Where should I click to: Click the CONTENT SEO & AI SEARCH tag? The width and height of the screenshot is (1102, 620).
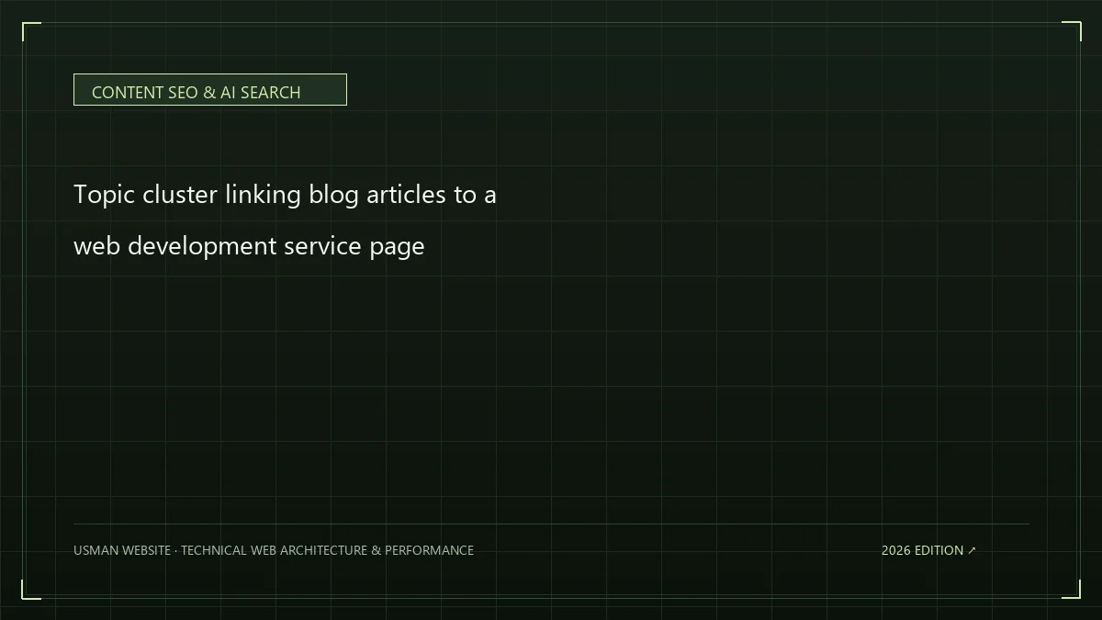point(209,90)
